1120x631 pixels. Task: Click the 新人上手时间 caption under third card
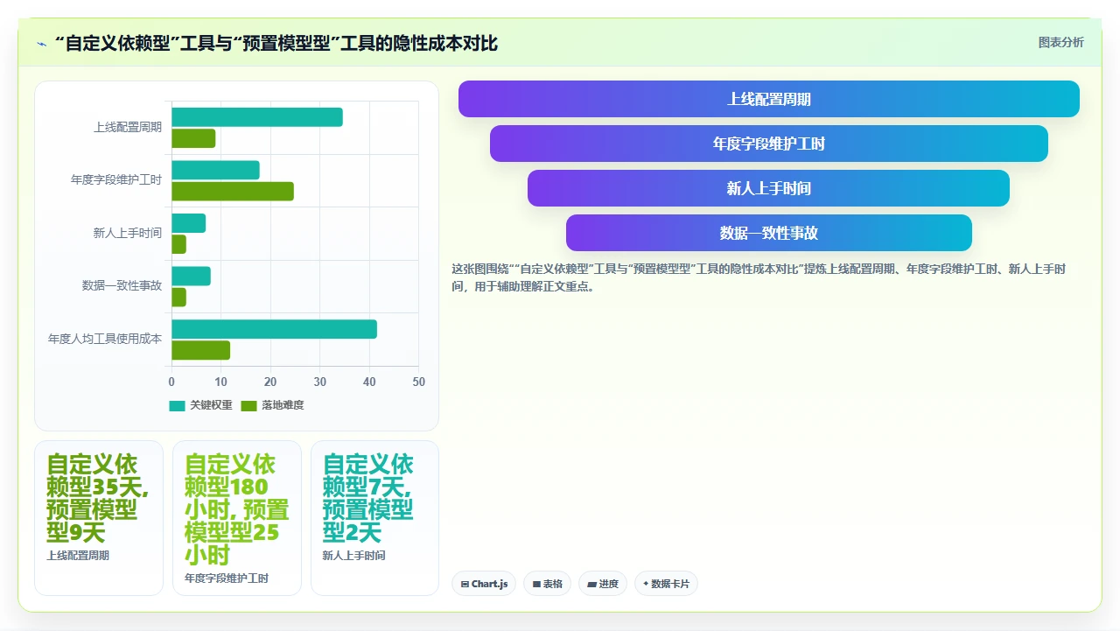353,556
